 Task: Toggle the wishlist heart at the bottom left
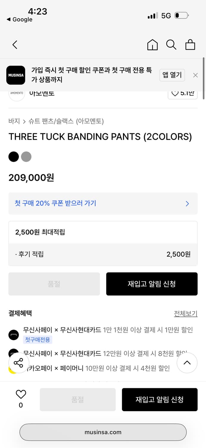(21, 394)
